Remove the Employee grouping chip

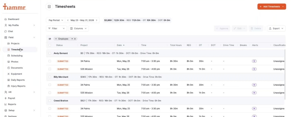[75, 39]
